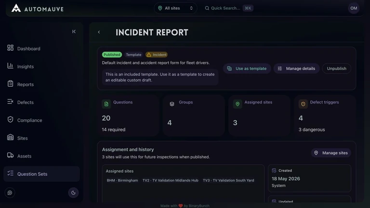Click the Dashboard grid icon

(10, 48)
